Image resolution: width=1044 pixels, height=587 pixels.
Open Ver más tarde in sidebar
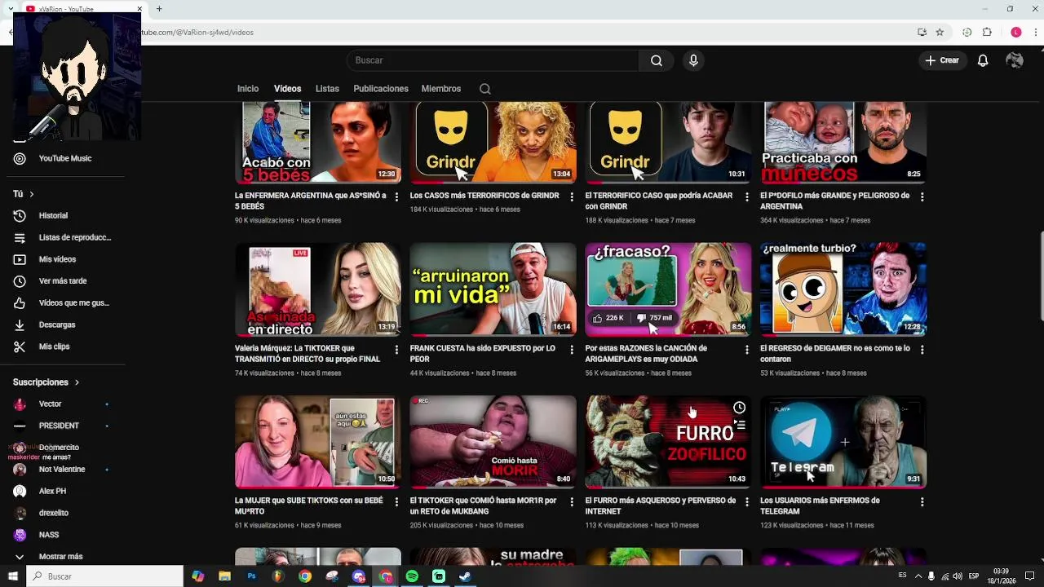pyautogui.click(x=64, y=281)
